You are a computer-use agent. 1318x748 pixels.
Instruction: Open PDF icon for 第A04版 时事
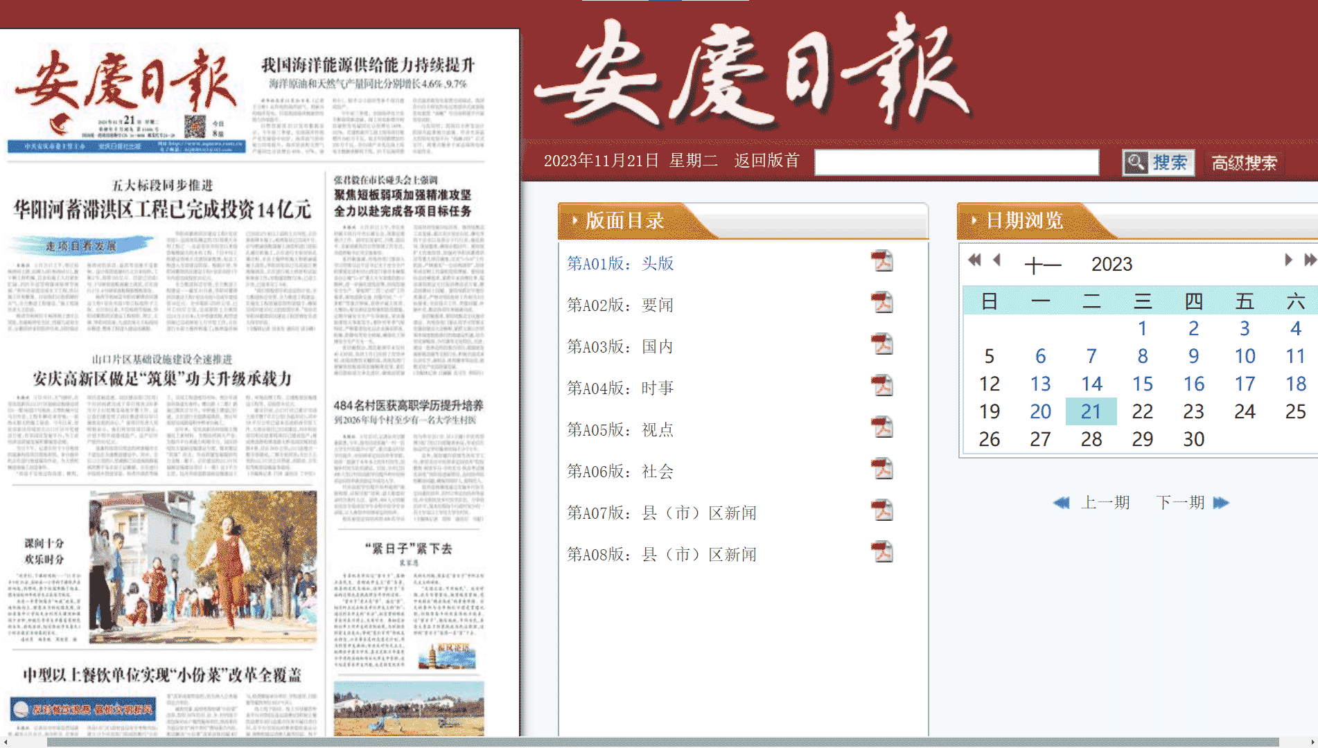[x=882, y=386]
